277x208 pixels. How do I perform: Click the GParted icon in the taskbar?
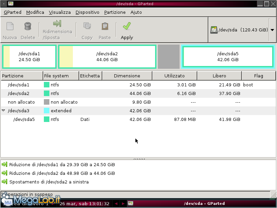[130, 204]
